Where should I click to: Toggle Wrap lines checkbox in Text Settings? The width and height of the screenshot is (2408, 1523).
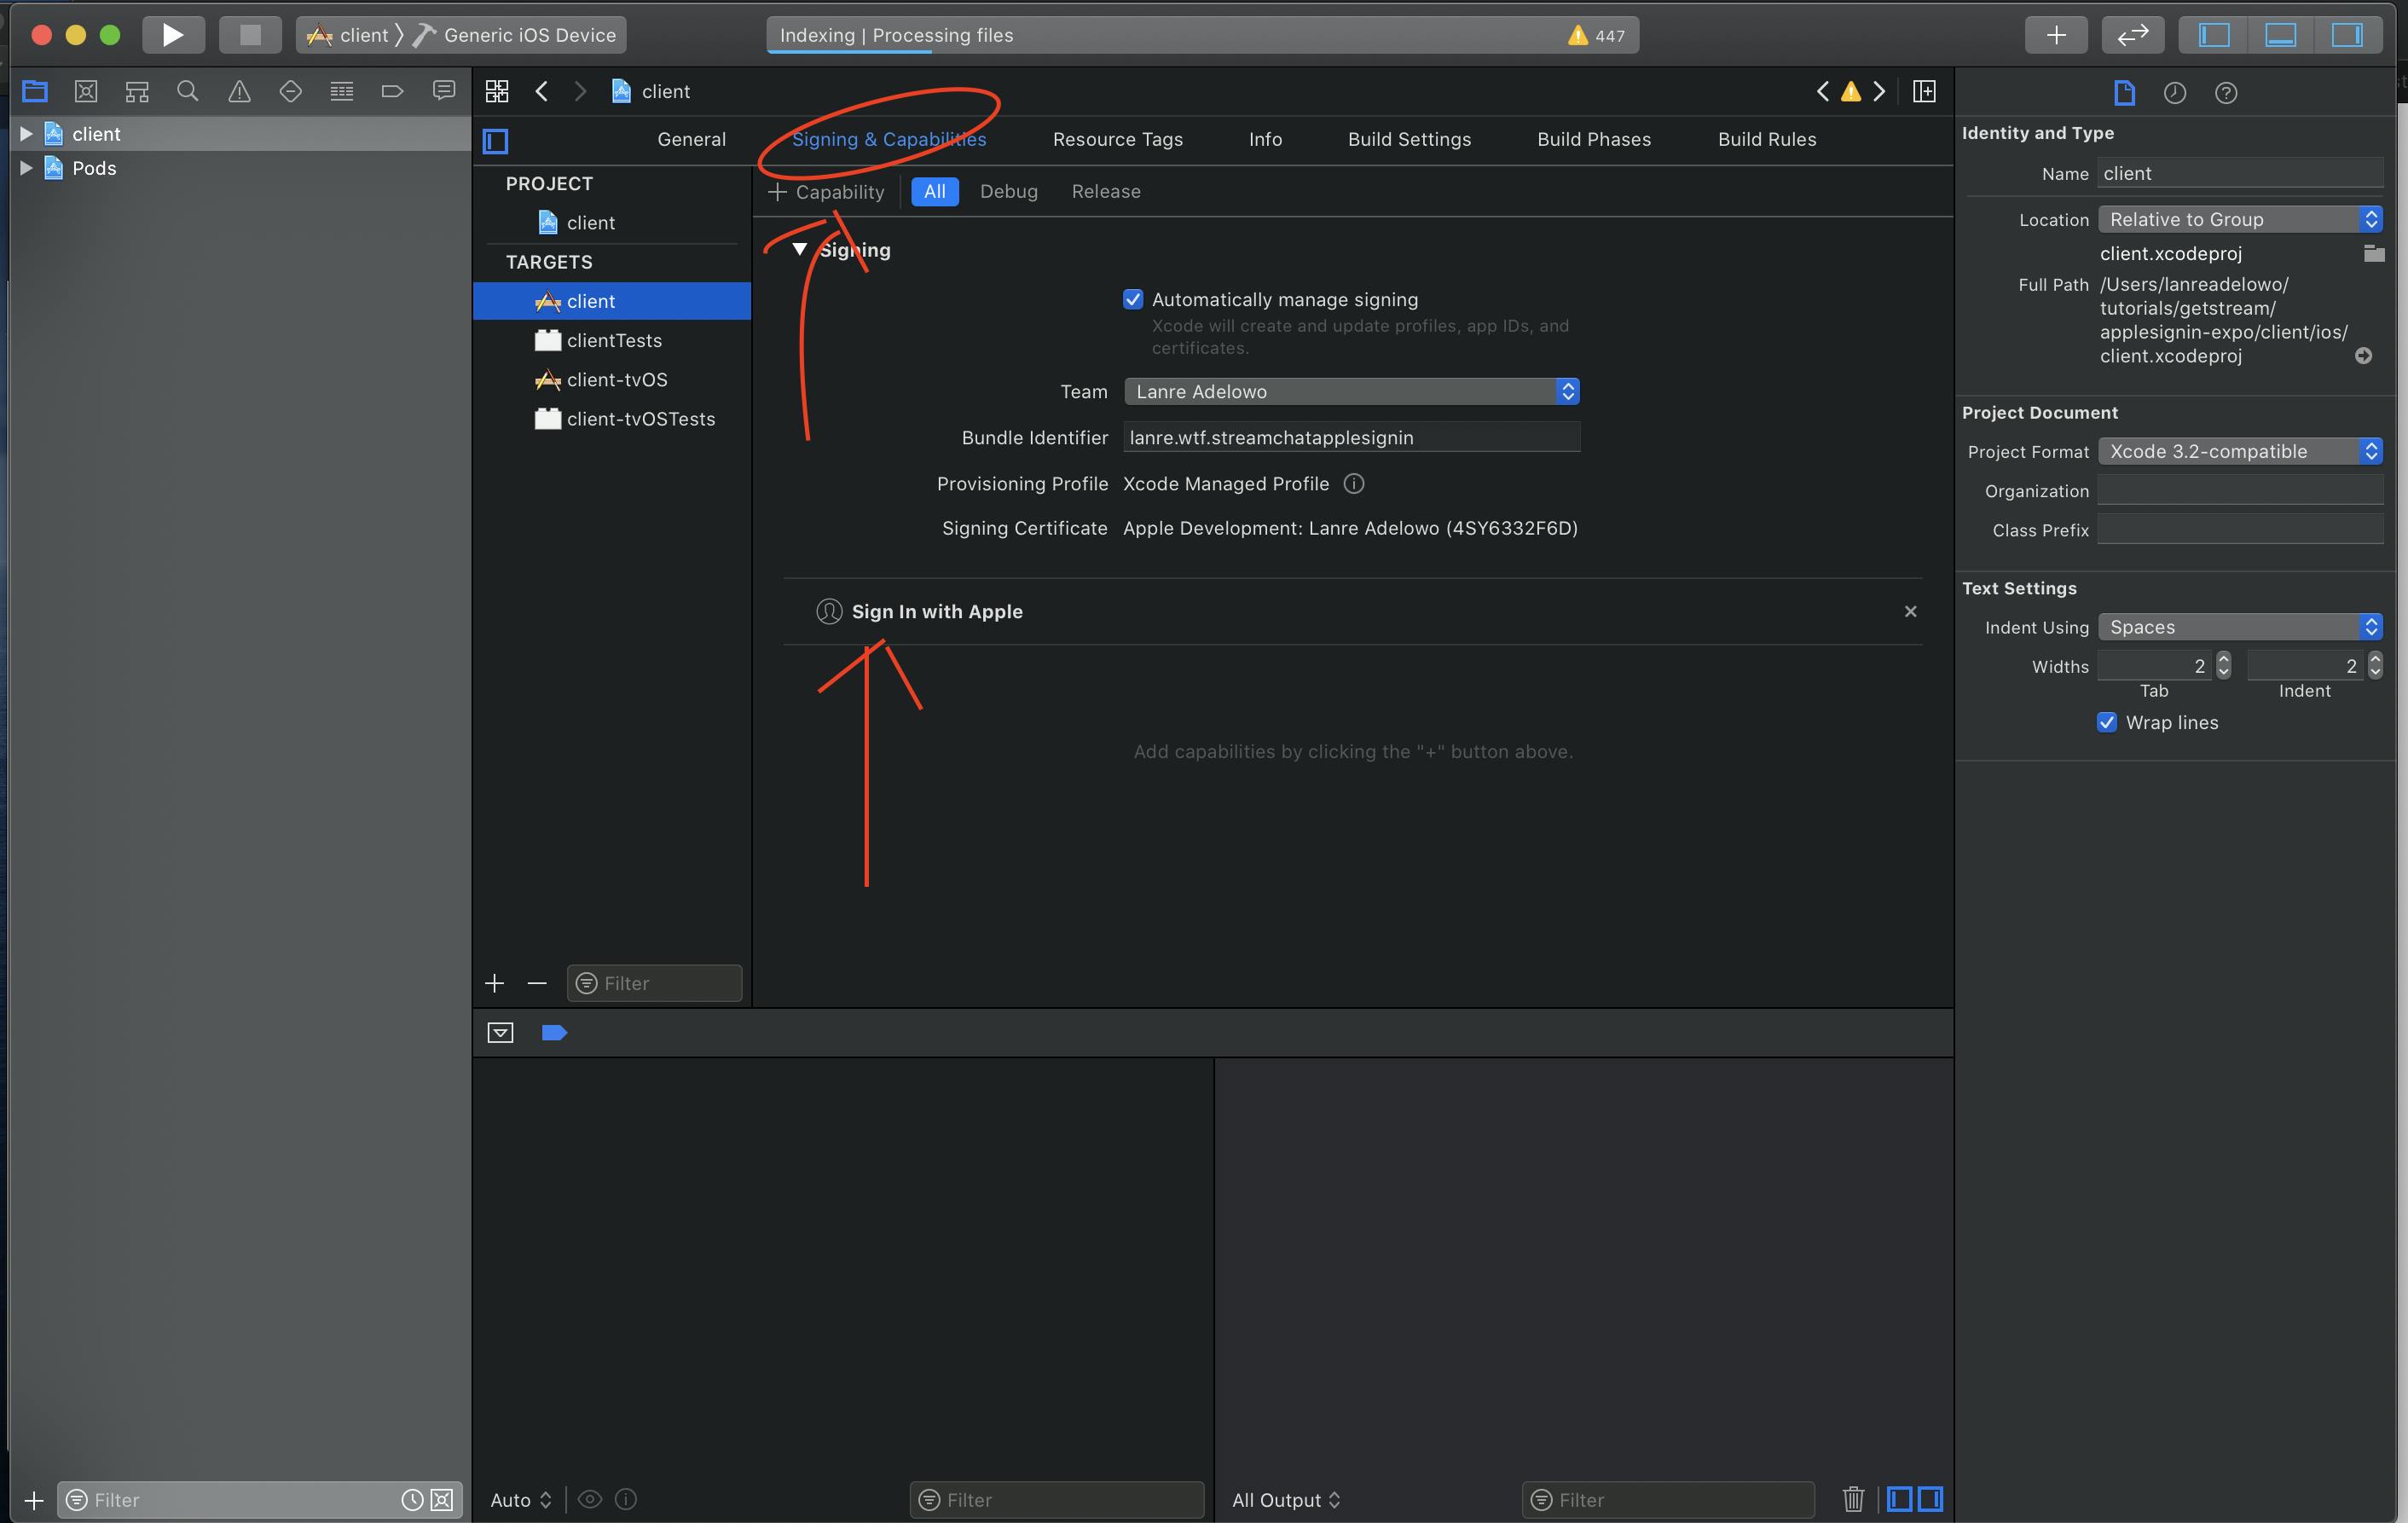(2108, 721)
